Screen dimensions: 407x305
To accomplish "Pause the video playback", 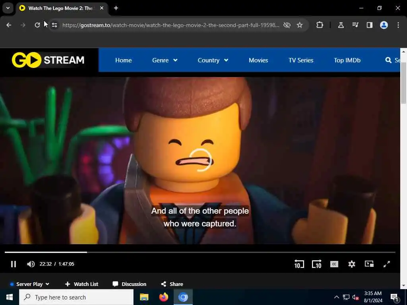I will point(14,264).
